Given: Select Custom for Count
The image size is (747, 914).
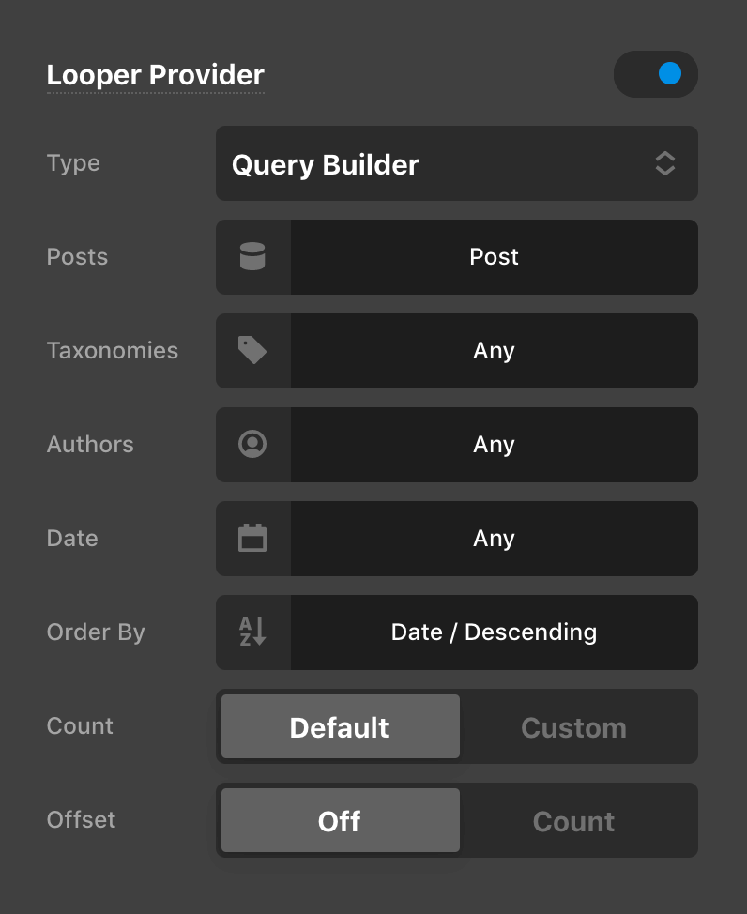Looking at the screenshot, I should (573, 727).
